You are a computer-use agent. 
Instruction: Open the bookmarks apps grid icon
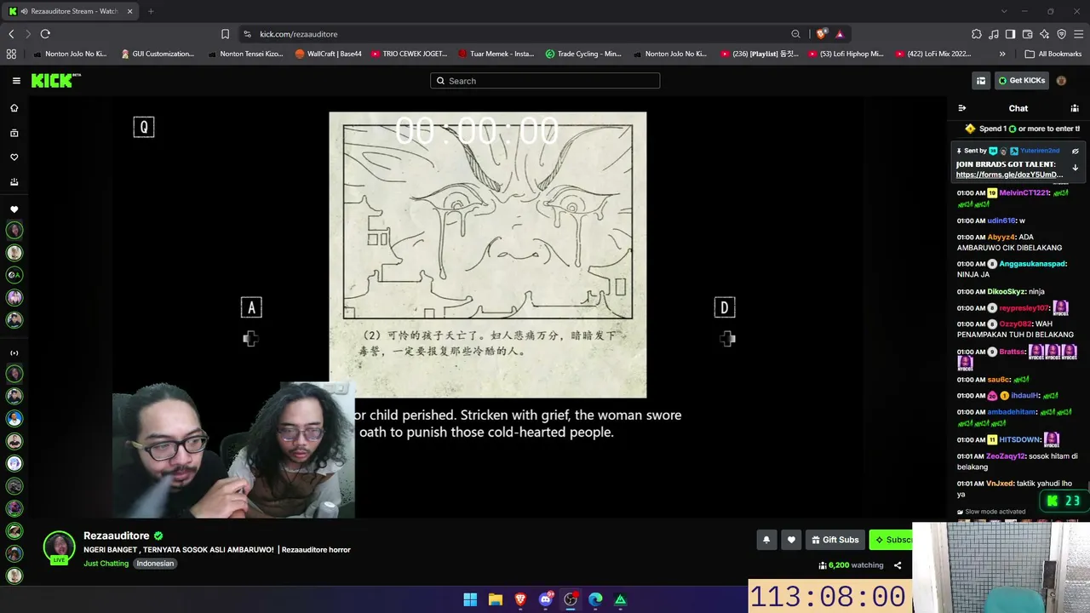click(11, 54)
